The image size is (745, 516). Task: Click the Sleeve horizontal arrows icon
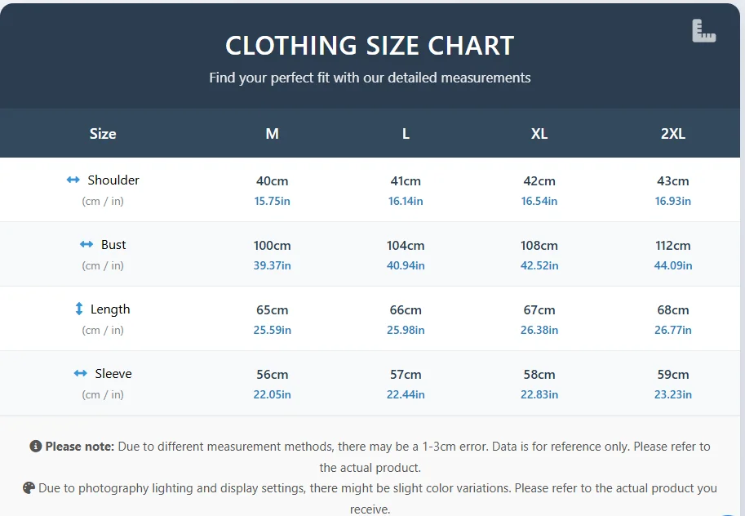pos(80,373)
